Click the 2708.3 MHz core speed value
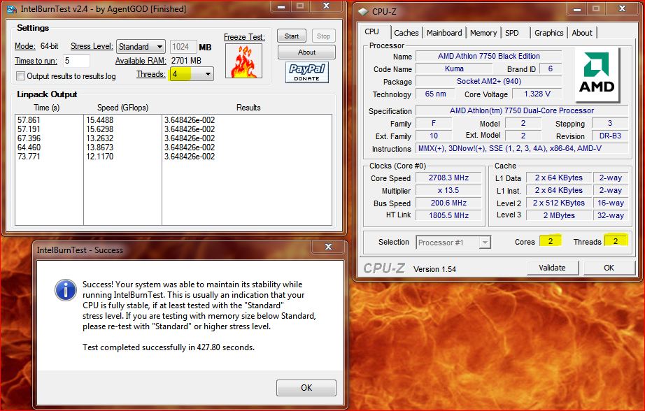Image resolution: width=645 pixels, height=411 pixels. (x=449, y=178)
